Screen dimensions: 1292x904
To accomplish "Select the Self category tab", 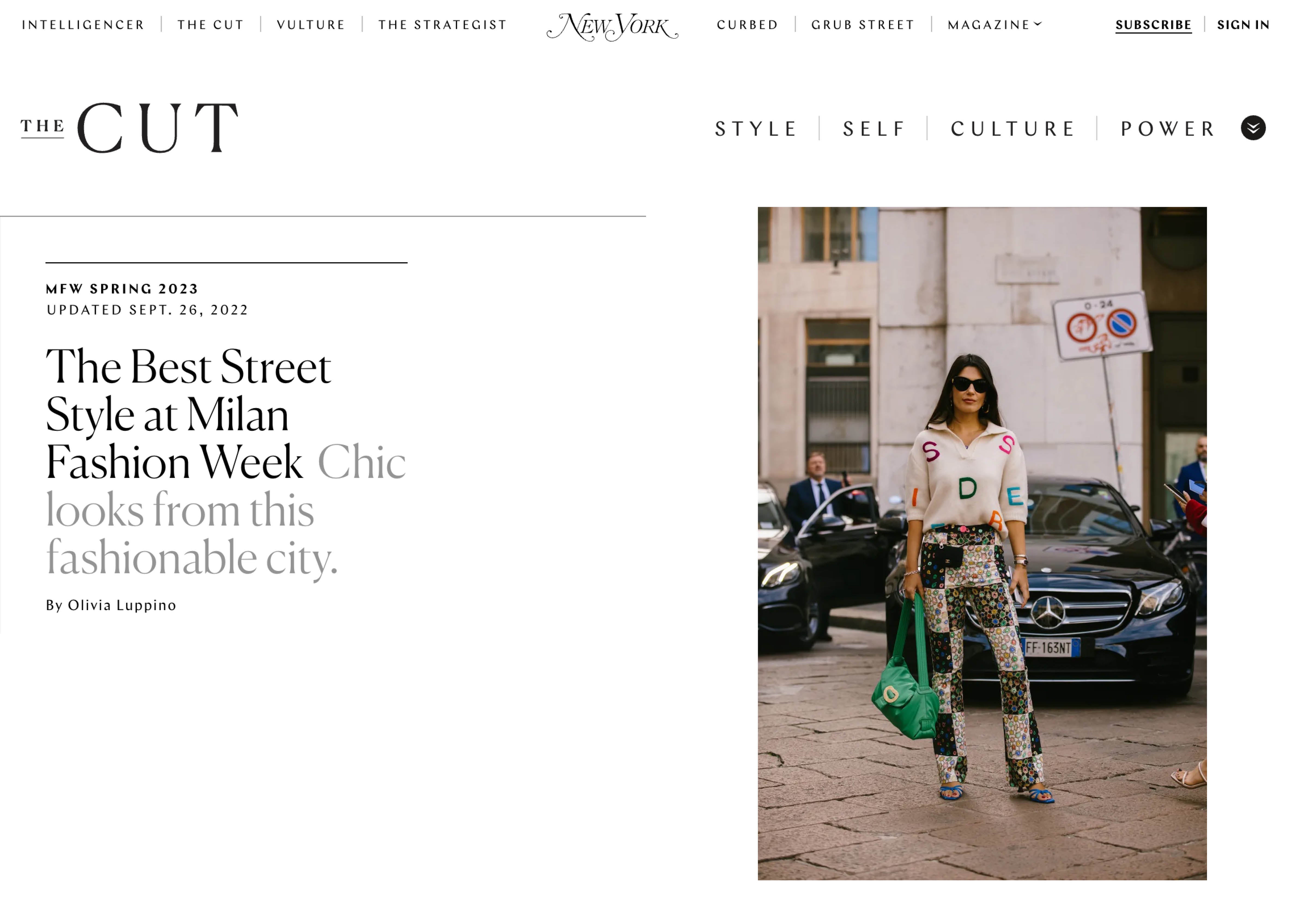I will (x=874, y=129).
